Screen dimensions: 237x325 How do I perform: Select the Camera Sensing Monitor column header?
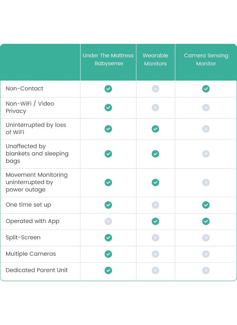coord(206,59)
